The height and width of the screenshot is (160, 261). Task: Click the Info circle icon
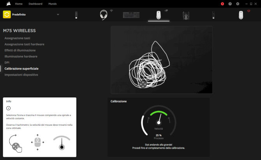8,108
